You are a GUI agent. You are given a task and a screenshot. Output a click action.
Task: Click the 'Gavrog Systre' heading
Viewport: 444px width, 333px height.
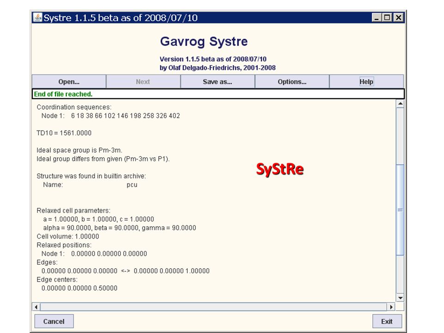204,42
